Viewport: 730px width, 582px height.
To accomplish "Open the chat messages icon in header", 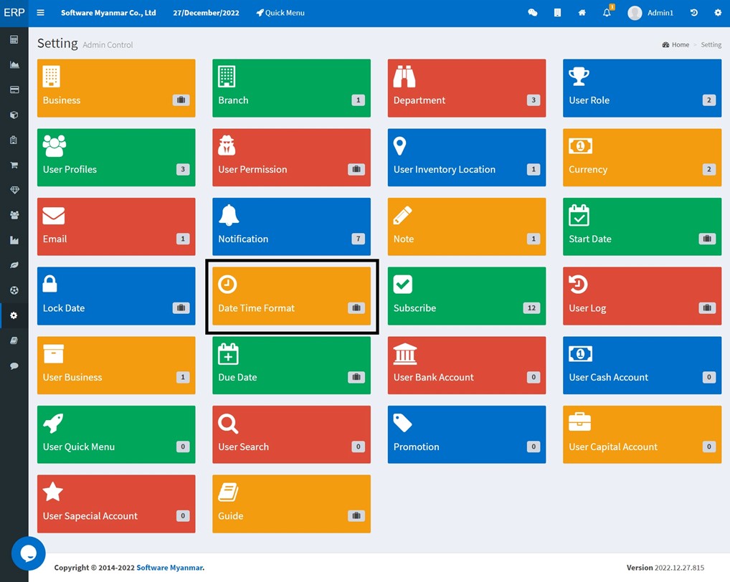I will coord(533,13).
